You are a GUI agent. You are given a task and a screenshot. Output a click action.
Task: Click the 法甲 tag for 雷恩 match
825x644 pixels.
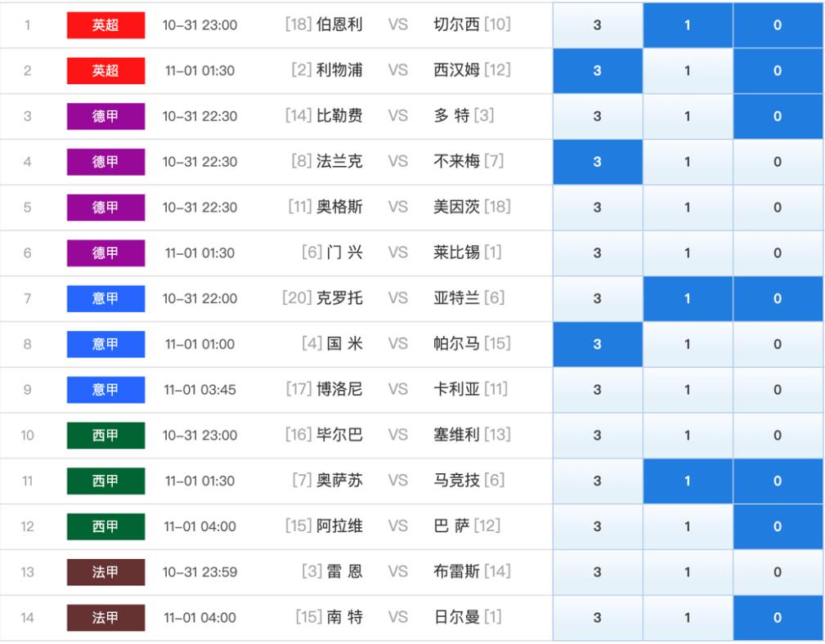[105, 572]
